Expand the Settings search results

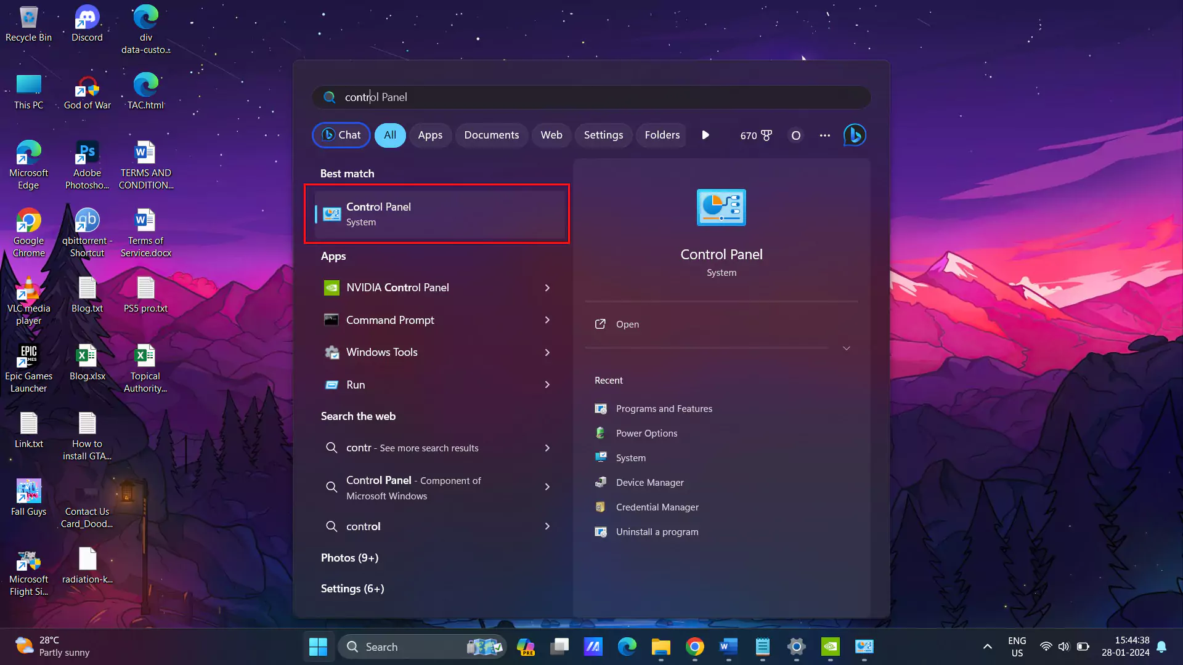coord(352,589)
